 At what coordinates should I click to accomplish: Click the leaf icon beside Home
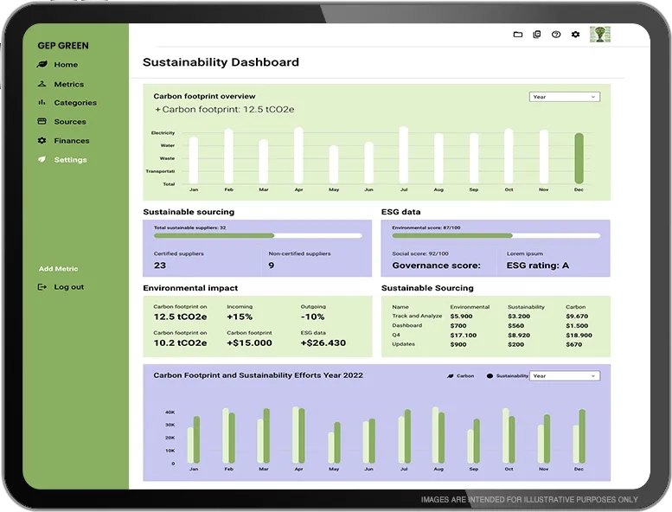click(x=42, y=65)
